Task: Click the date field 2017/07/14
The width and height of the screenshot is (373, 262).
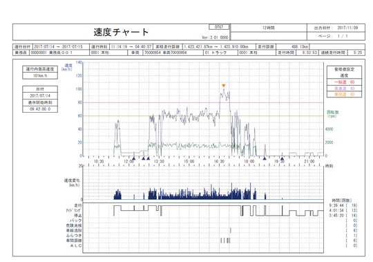Action: coord(40,95)
